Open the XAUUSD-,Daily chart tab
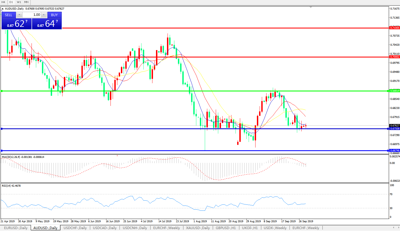Image resolution: width=400 pixels, height=231 pixels. pyautogui.click(x=198, y=228)
